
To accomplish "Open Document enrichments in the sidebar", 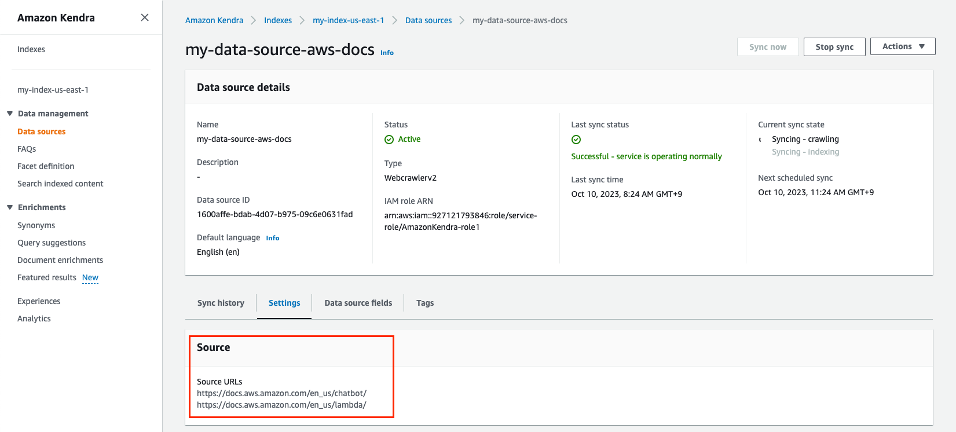I will click(60, 260).
